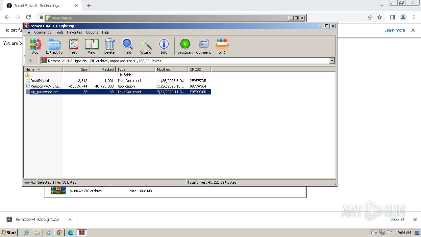Viewport: 421px width, 237px height.
Task: Bookmark this page star icon
Action: click(380, 17)
